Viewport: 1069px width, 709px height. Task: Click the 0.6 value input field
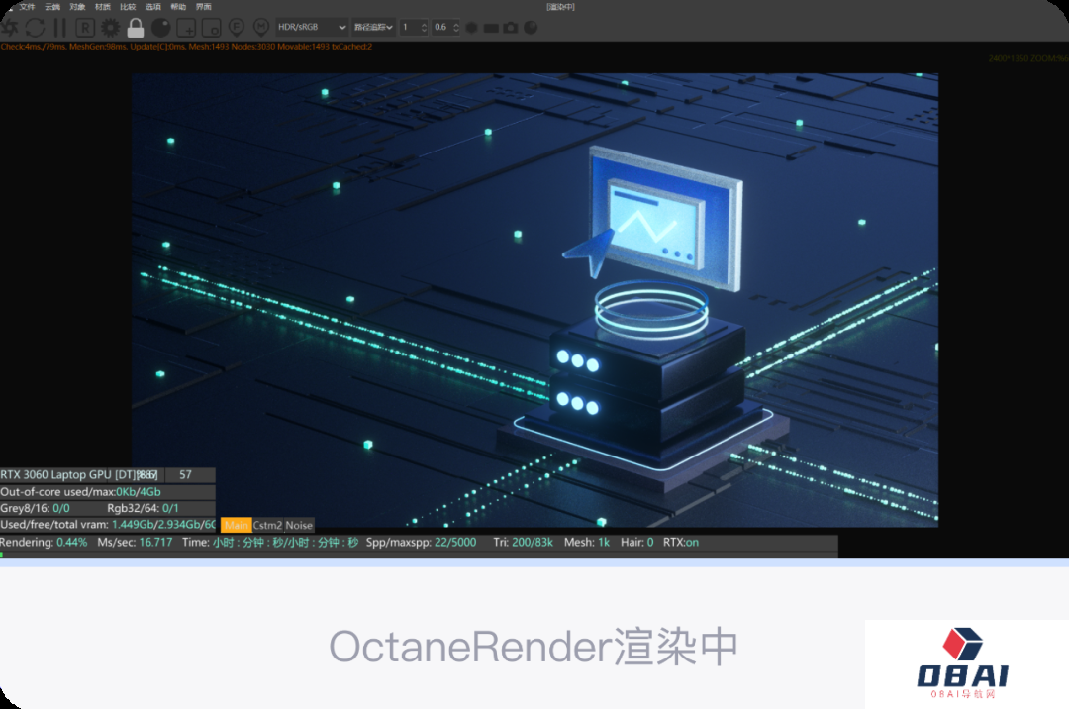441,28
